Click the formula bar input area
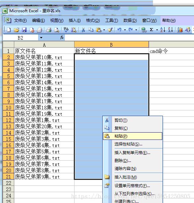This screenshot has height=203, width=194. click(129, 38)
